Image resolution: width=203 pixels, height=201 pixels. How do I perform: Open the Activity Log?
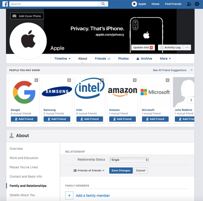tap(170, 47)
